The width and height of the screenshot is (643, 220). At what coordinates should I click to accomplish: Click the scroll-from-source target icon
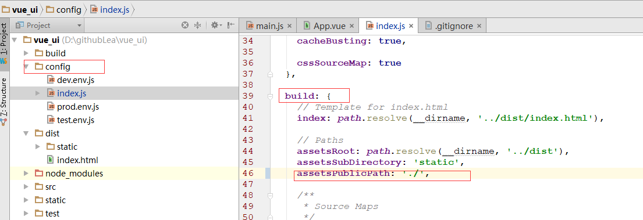(x=185, y=26)
